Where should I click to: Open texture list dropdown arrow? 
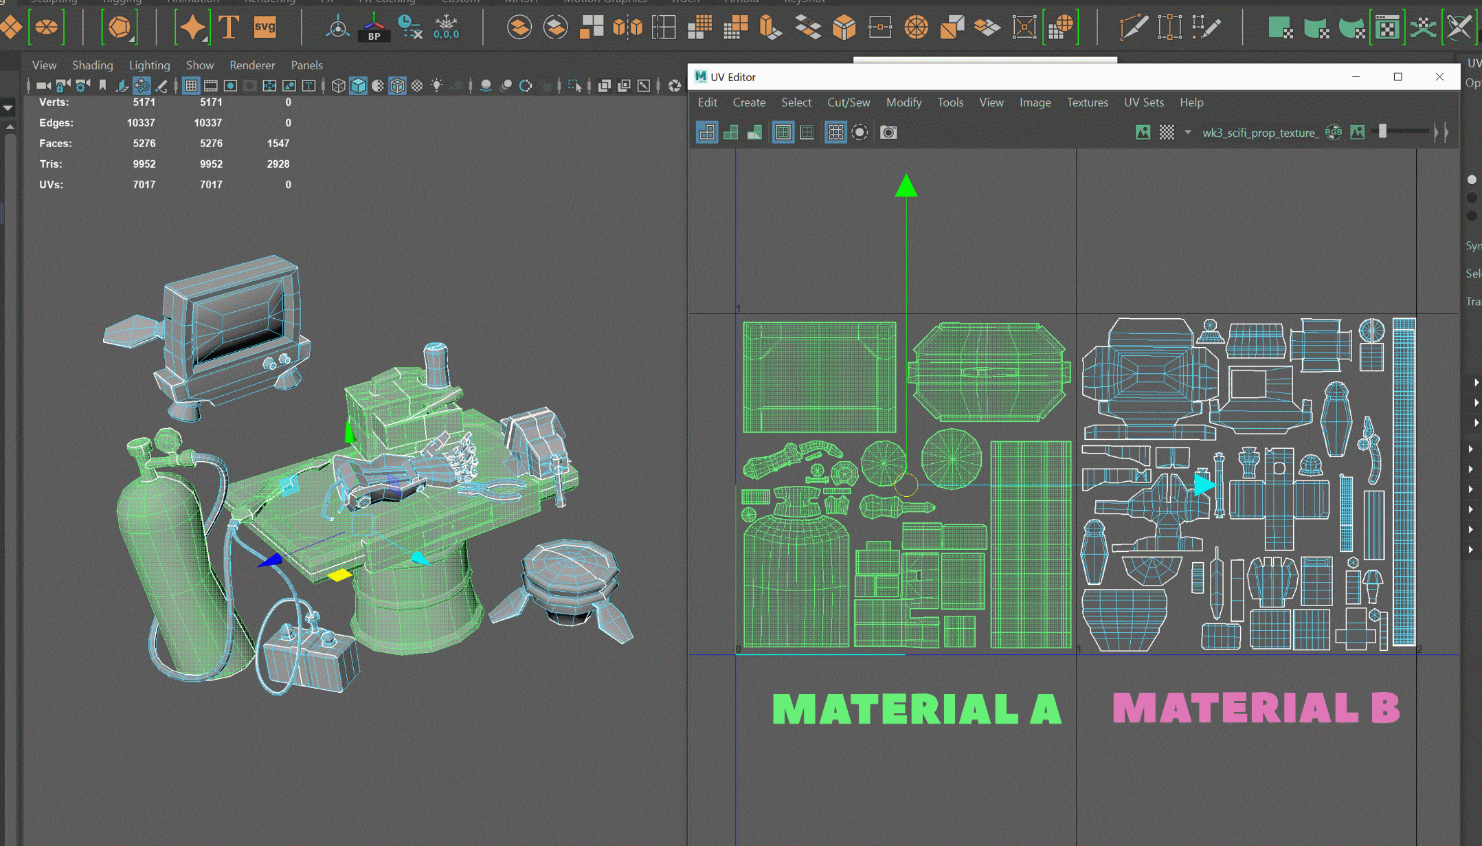tap(1187, 132)
